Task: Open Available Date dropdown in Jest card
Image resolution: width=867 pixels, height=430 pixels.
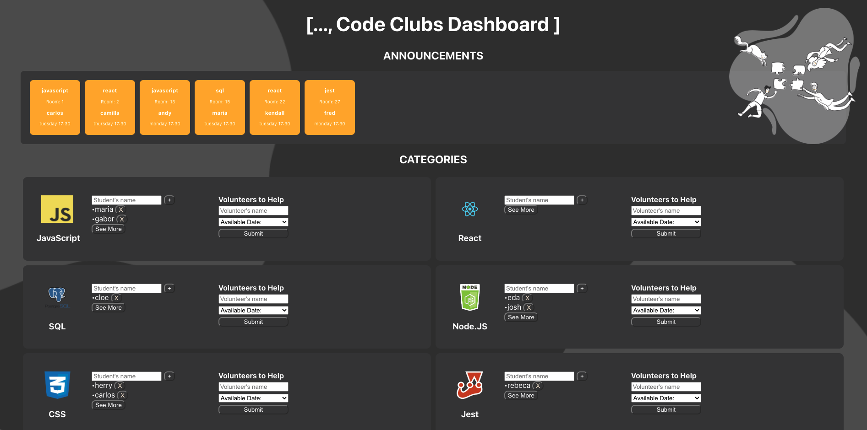Action: (x=666, y=398)
